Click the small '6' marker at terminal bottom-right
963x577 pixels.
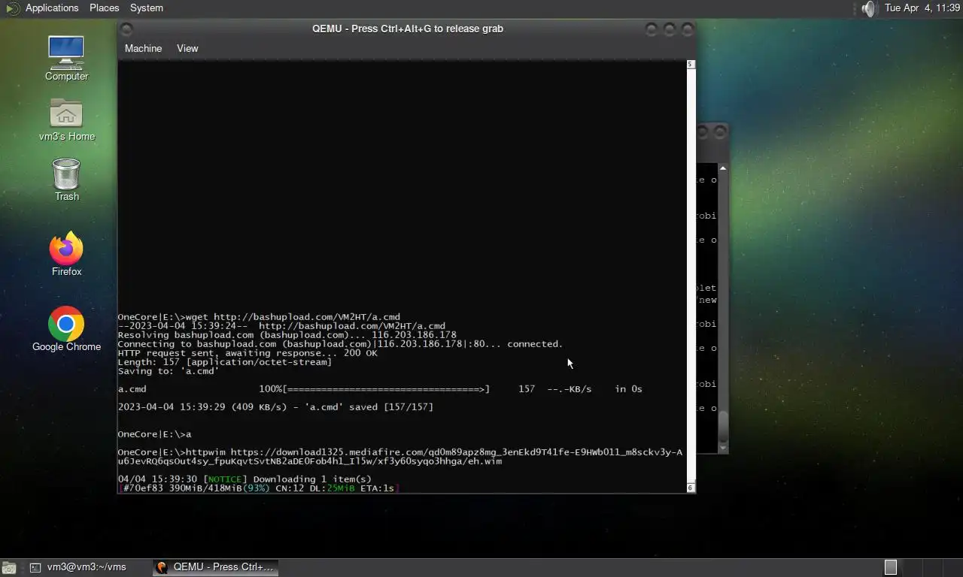pyautogui.click(x=691, y=488)
